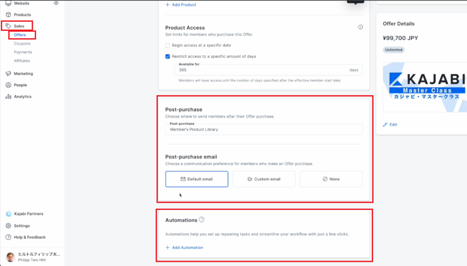This screenshot has height=266, width=467.
Task: Click the Products cube icon in sidebar
Action: coord(8,15)
